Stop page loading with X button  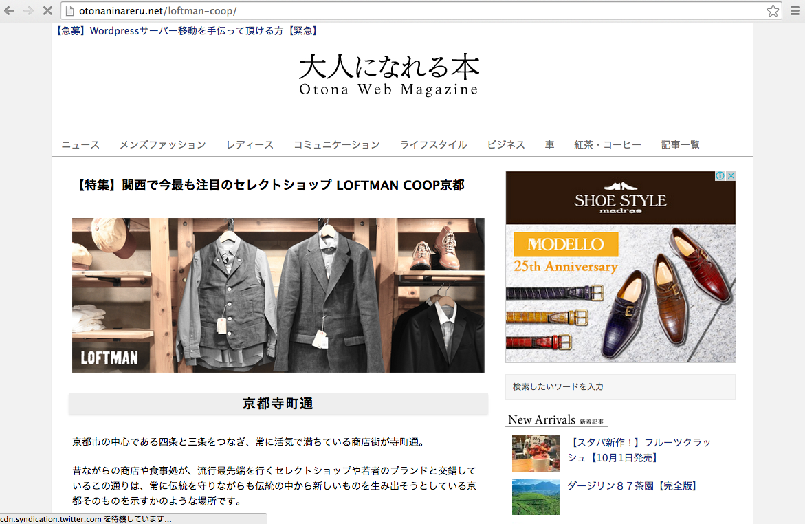[x=47, y=11]
